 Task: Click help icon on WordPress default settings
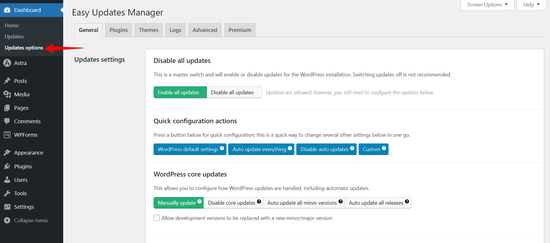point(222,148)
